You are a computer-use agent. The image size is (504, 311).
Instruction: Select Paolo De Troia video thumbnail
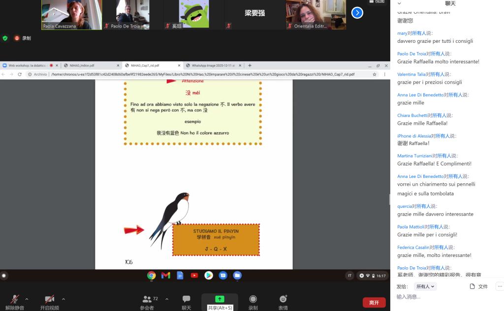(x=133, y=15)
